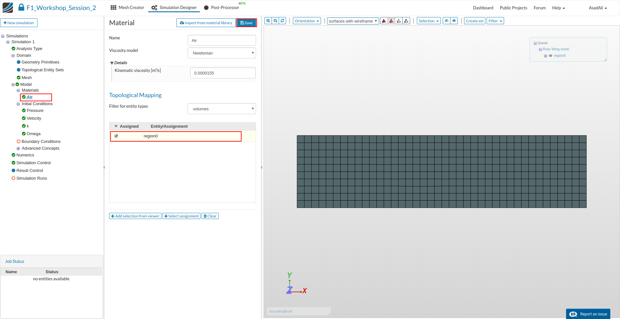
Task: Click the show all eye icon
Action: [454, 21]
